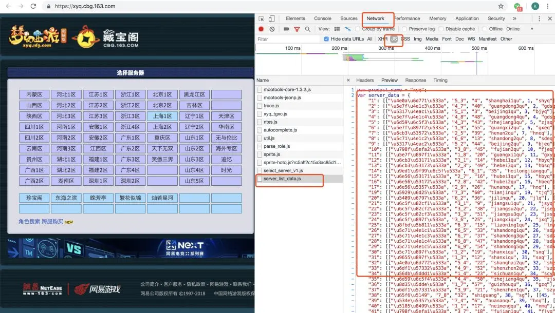Open the Chrome three-dot menu
This screenshot has width=555, height=313.
point(548,6)
